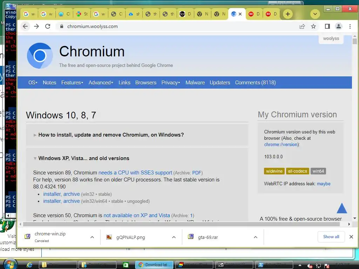Open the profile avatar icon

[339, 26]
